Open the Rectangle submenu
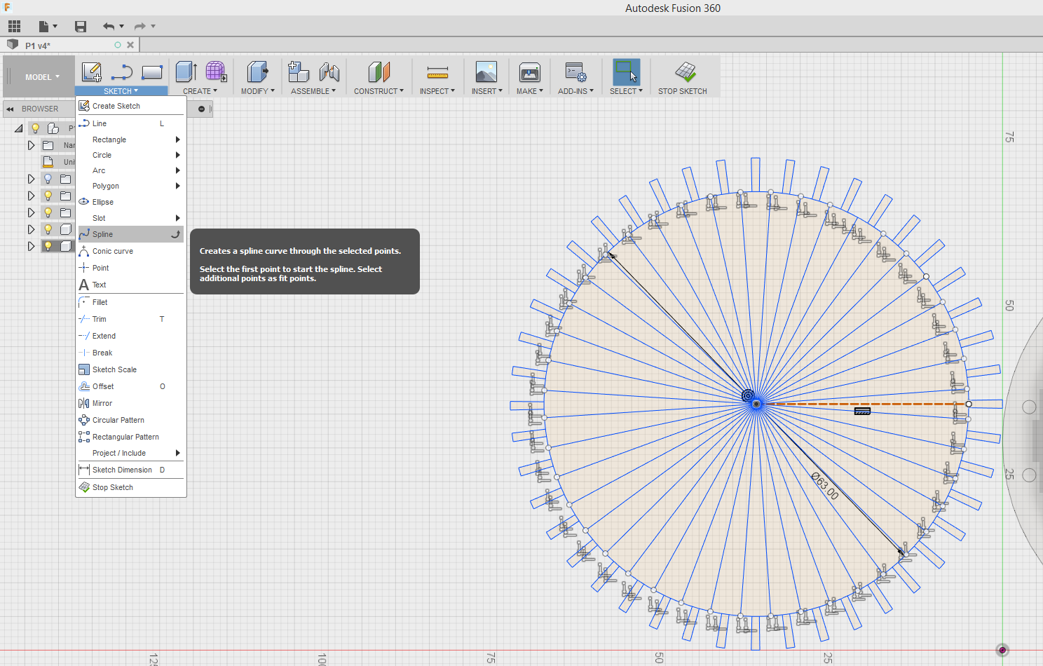Image resolution: width=1043 pixels, height=666 pixels. coord(131,140)
